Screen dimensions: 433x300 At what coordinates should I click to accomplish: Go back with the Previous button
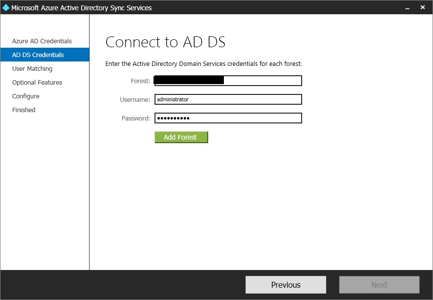pyautogui.click(x=285, y=285)
